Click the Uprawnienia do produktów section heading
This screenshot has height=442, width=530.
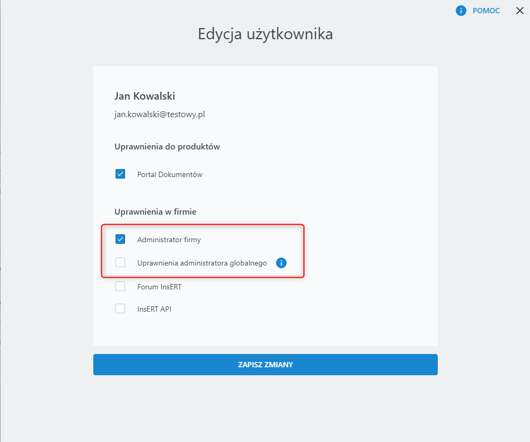[167, 146]
